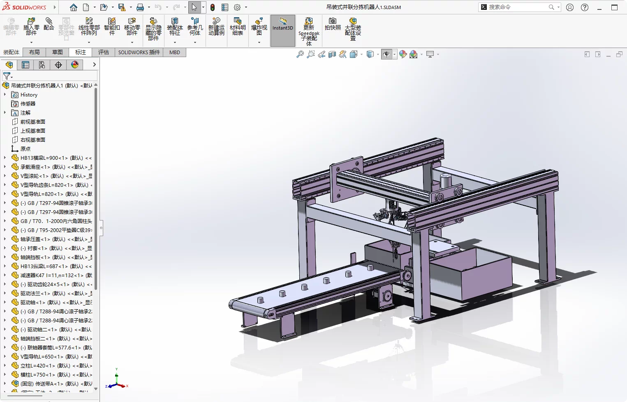Toggle the Select cursor tool
This screenshot has width=627, height=402.
tap(194, 7)
